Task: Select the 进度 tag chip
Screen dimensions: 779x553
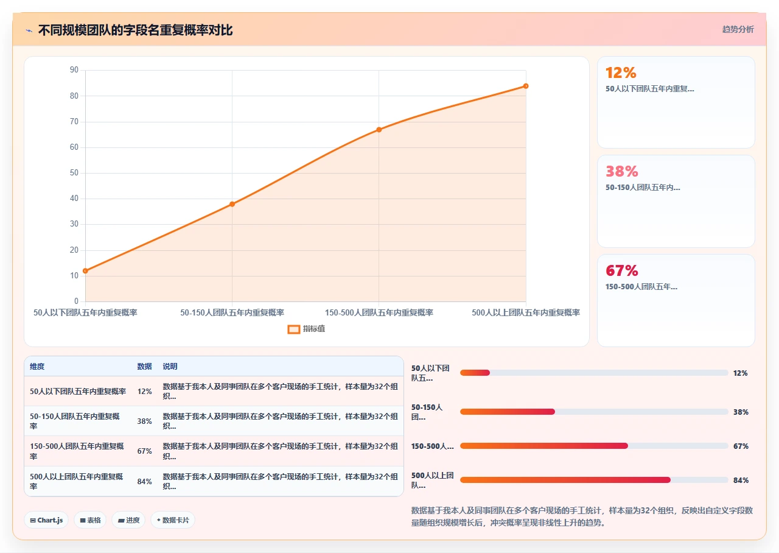Action: point(128,520)
